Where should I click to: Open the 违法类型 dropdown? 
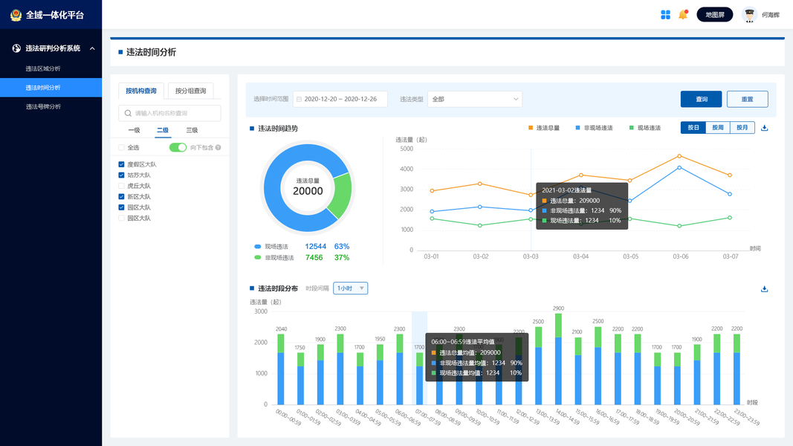[474, 99]
